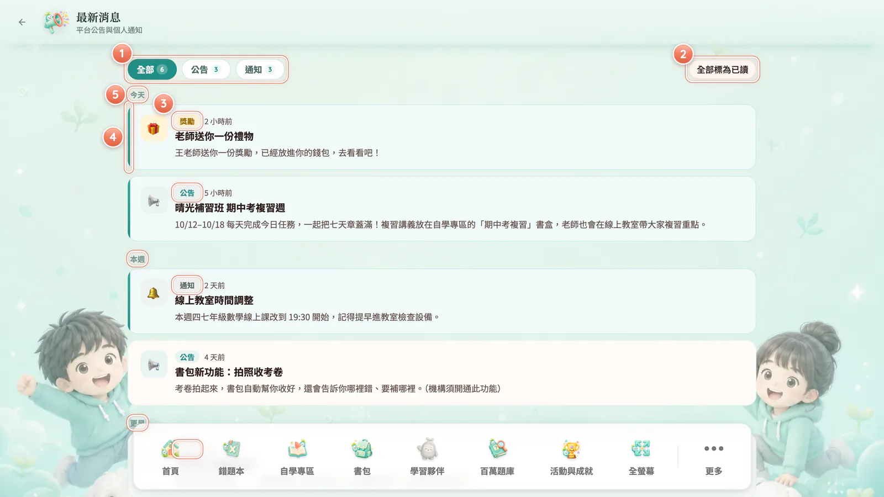Image resolution: width=884 pixels, height=497 pixels.
Task: Switch to the 通知 filter tab
Action: coord(259,70)
